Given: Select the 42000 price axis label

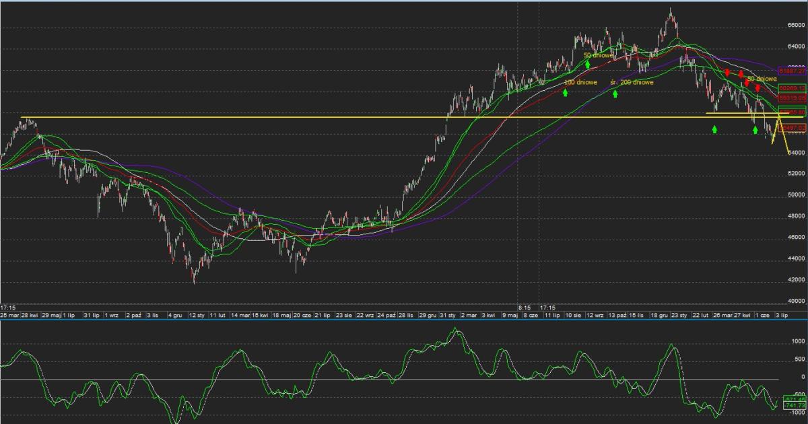Looking at the screenshot, I should click(796, 280).
